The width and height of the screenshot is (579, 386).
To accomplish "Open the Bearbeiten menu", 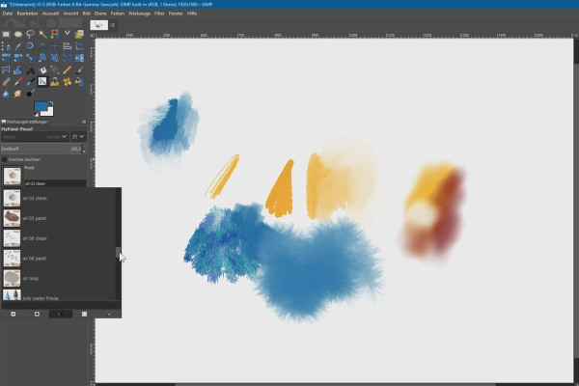I will [x=27, y=14].
